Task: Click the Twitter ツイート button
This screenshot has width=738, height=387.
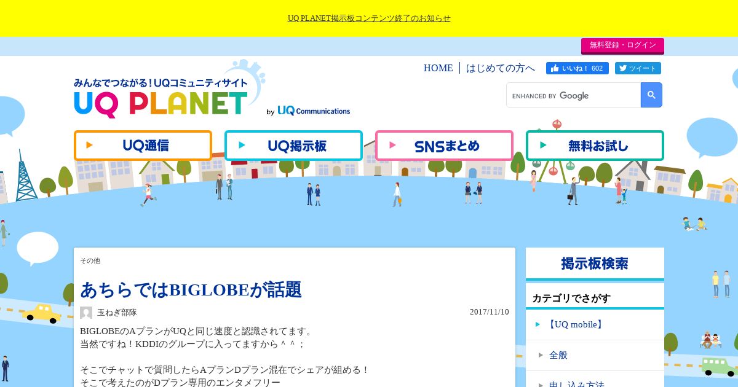Action: (x=638, y=68)
